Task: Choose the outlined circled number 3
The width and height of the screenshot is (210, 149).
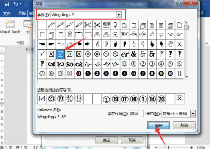Action: tap(152, 64)
